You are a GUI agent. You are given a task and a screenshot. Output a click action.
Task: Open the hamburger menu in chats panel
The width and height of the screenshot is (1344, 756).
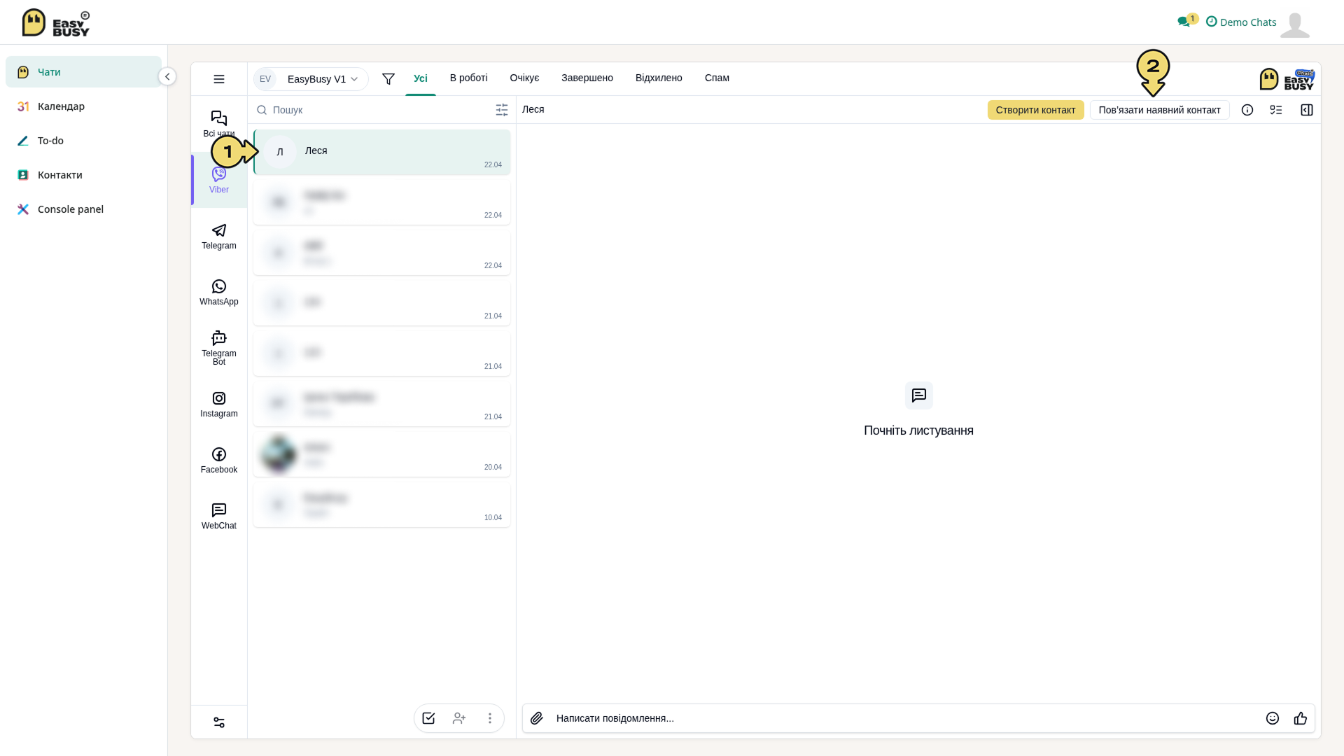(x=219, y=79)
